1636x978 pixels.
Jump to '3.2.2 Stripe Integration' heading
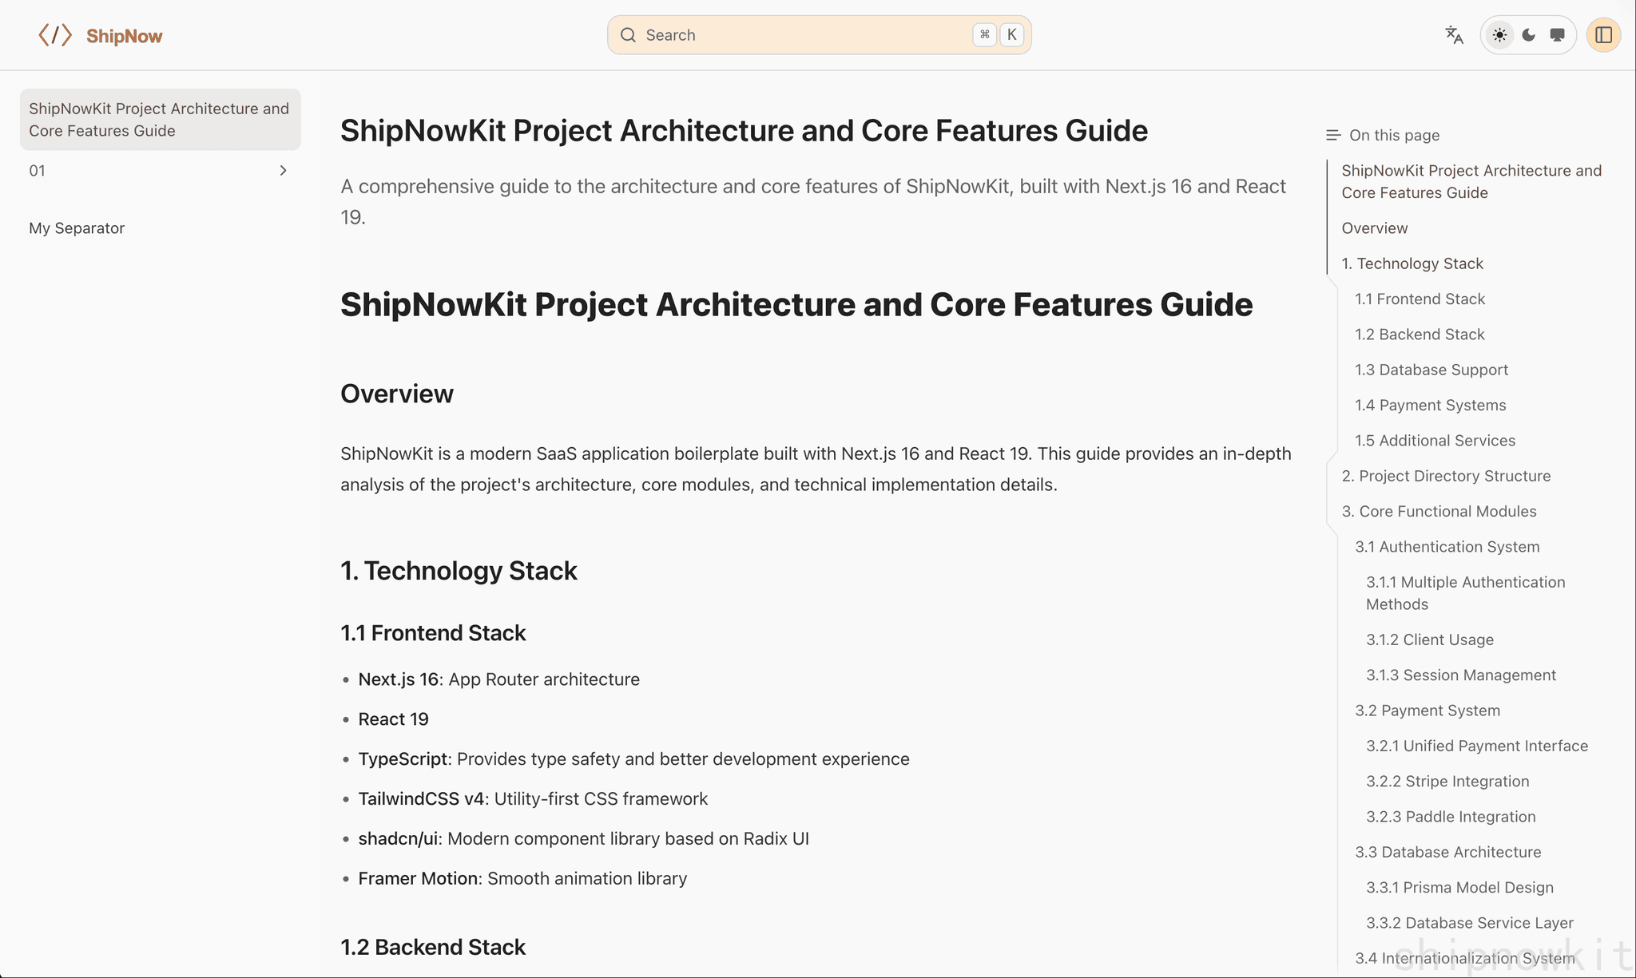click(x=1447, y=781)
